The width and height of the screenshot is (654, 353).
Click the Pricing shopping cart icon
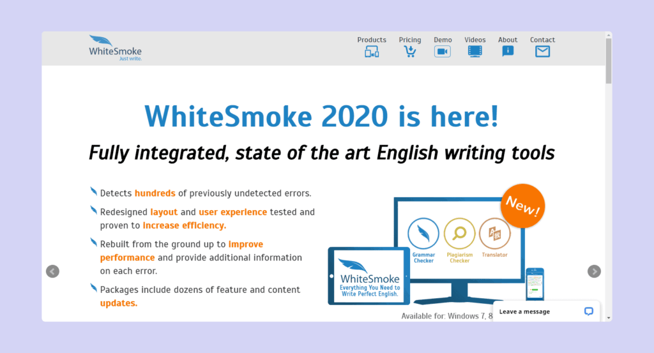[410, 52]
